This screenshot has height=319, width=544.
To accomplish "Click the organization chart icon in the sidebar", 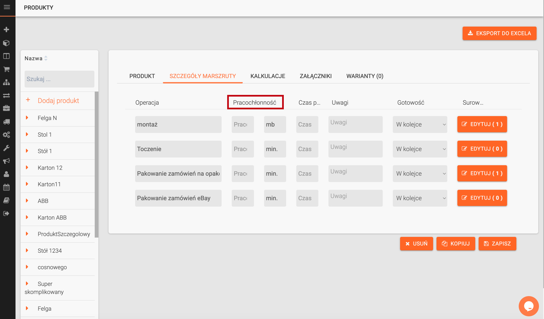I will 6,82.
